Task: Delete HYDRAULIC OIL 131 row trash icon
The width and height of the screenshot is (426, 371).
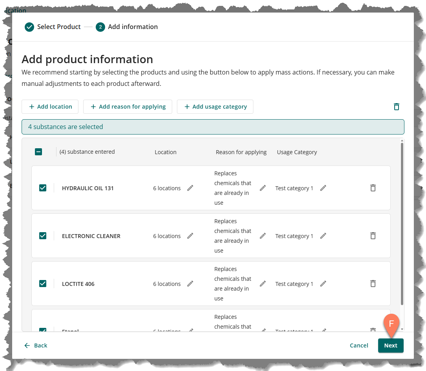Action: (373, 188)
